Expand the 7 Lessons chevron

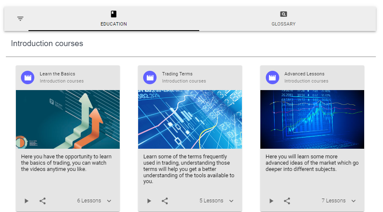click(x=354, y=201)
